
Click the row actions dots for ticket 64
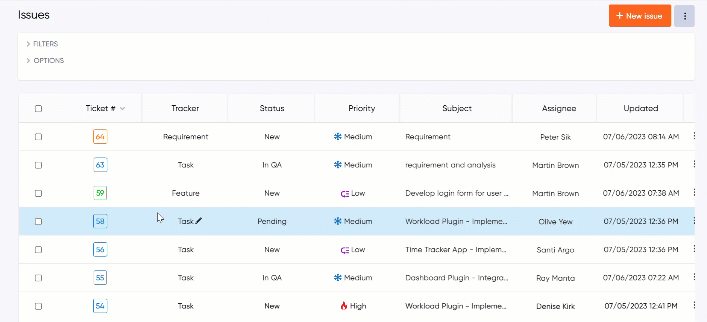[694, 136]
